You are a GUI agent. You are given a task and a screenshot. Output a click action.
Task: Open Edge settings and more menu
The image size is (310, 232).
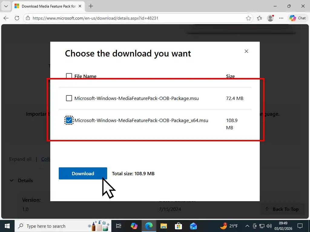[x=281, y=18]
